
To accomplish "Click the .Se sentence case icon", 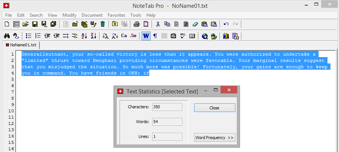I will point(133,36).
